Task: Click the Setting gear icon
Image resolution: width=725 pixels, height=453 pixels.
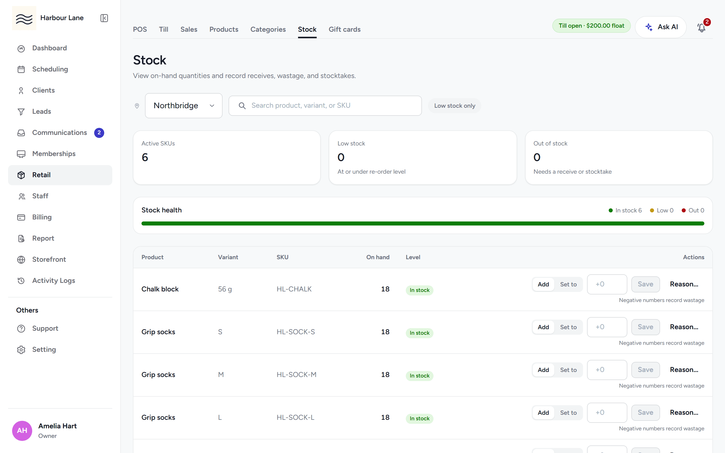Action: click(x=21, y=350)
